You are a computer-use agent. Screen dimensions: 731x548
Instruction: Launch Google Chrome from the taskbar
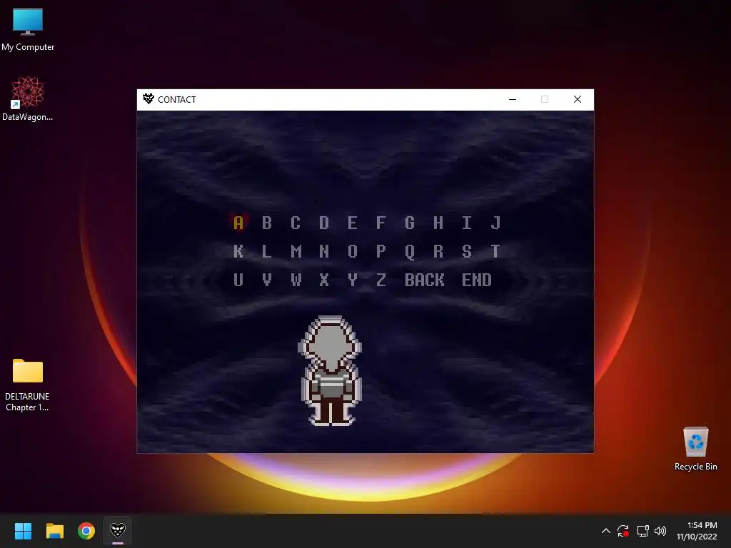click(86, 531)
